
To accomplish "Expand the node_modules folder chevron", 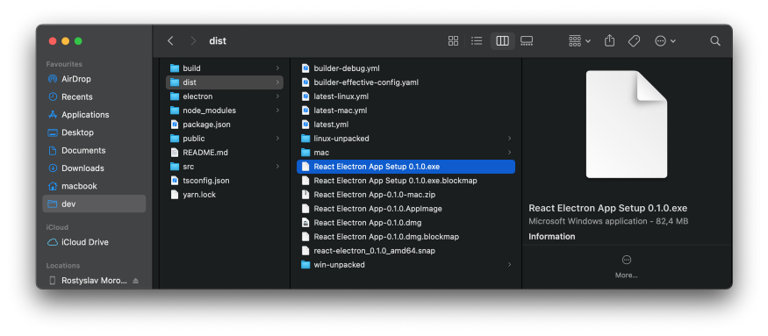I will (277, 111).
